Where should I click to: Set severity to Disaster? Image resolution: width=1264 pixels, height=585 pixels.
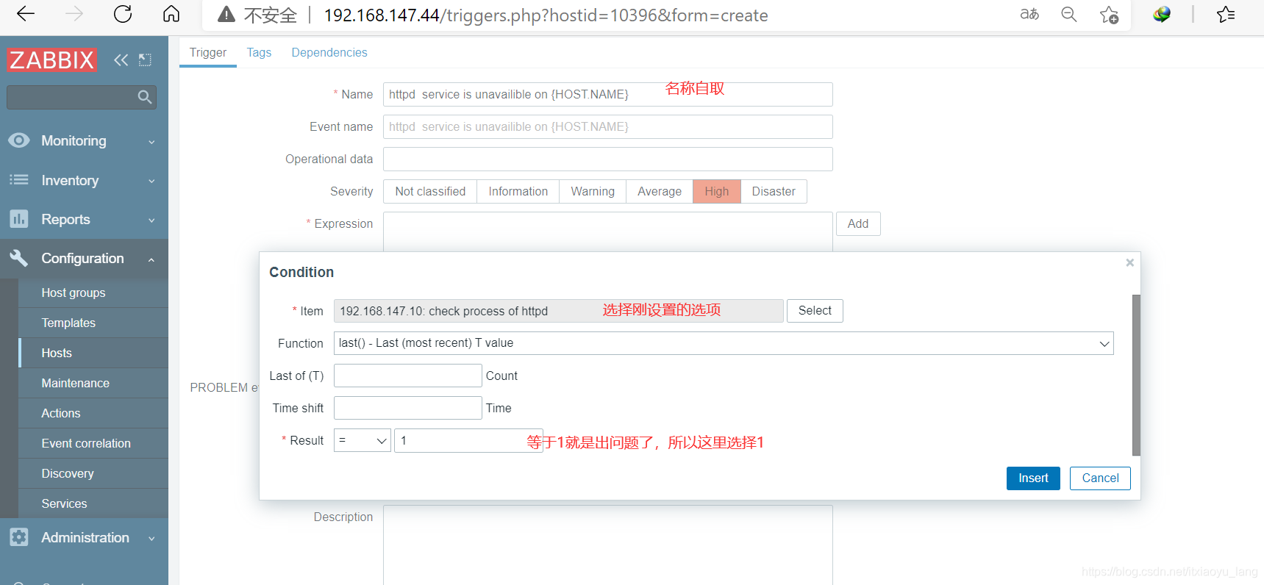point(774,191)
